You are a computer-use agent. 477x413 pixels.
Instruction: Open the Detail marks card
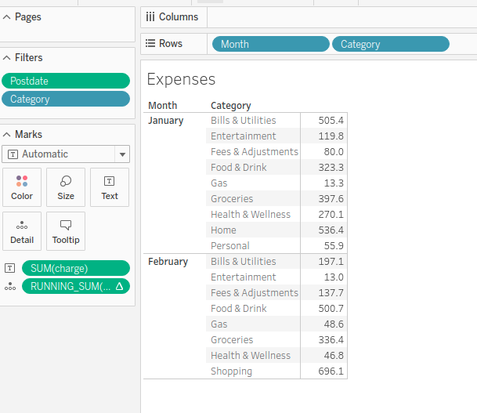(x=22, y=231)
